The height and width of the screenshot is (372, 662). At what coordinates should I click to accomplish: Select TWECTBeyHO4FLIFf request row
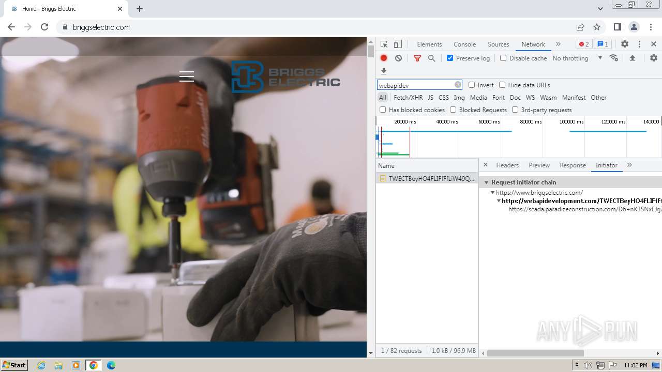427,178
